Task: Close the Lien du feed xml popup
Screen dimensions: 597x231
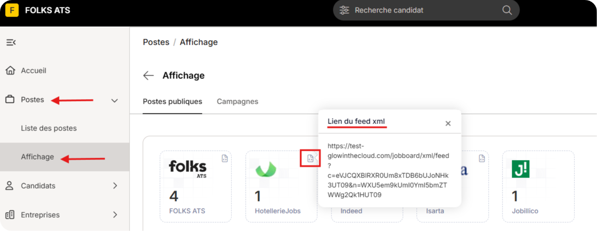Action: pyautogui.click(x=448, y=124)
